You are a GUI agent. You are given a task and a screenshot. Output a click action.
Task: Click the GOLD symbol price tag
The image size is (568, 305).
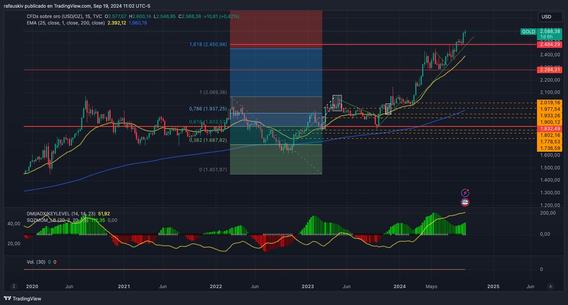click(x=528, y=32)
